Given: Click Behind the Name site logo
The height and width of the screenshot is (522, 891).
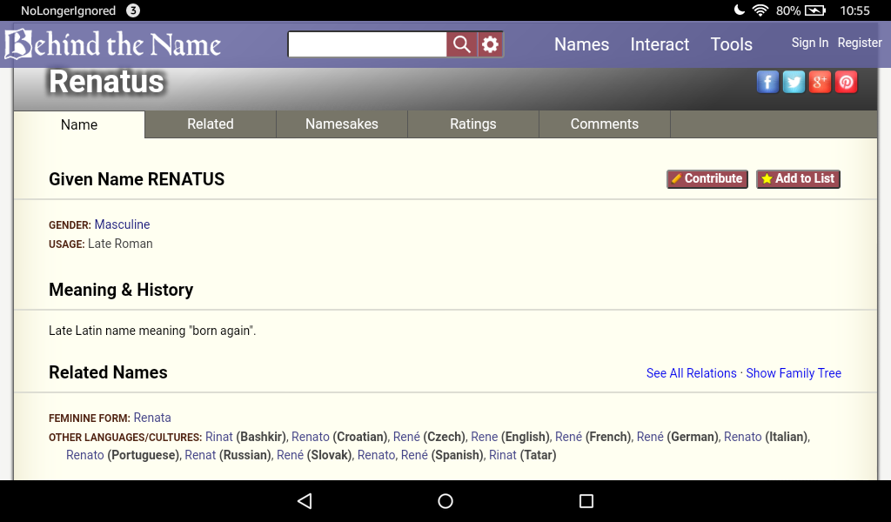Looking at the screenshot, I should tap(113, 44).
